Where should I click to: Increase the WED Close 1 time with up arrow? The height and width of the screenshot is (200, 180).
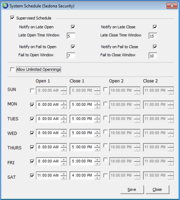tap(97, 131)
